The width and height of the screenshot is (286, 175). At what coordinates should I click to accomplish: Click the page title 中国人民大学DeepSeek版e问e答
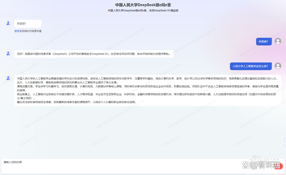(x=143, y=5)
